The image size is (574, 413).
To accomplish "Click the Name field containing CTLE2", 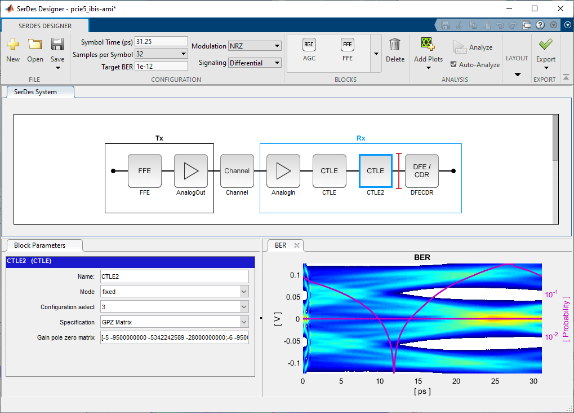I will pos(175,276).
